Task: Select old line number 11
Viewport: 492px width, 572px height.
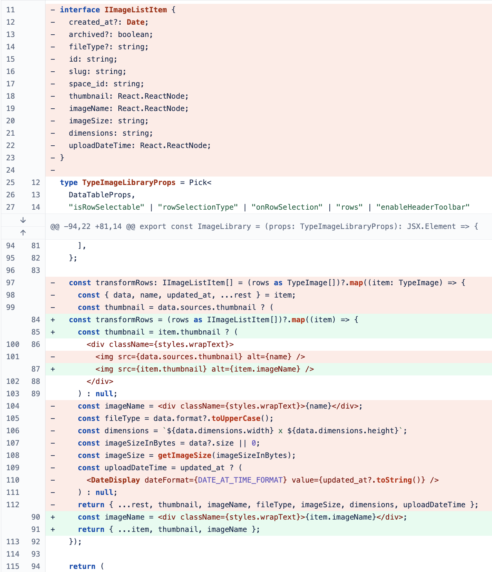Action: tap(10, 10)
